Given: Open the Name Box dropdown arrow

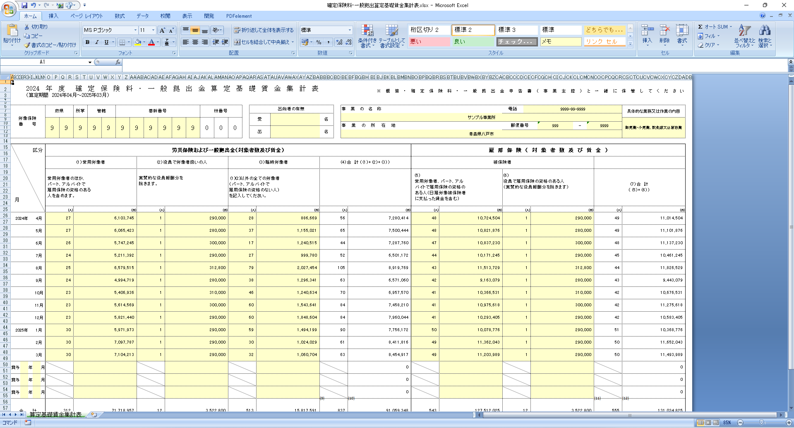Looking at the screenshot, I should [90, 62].
